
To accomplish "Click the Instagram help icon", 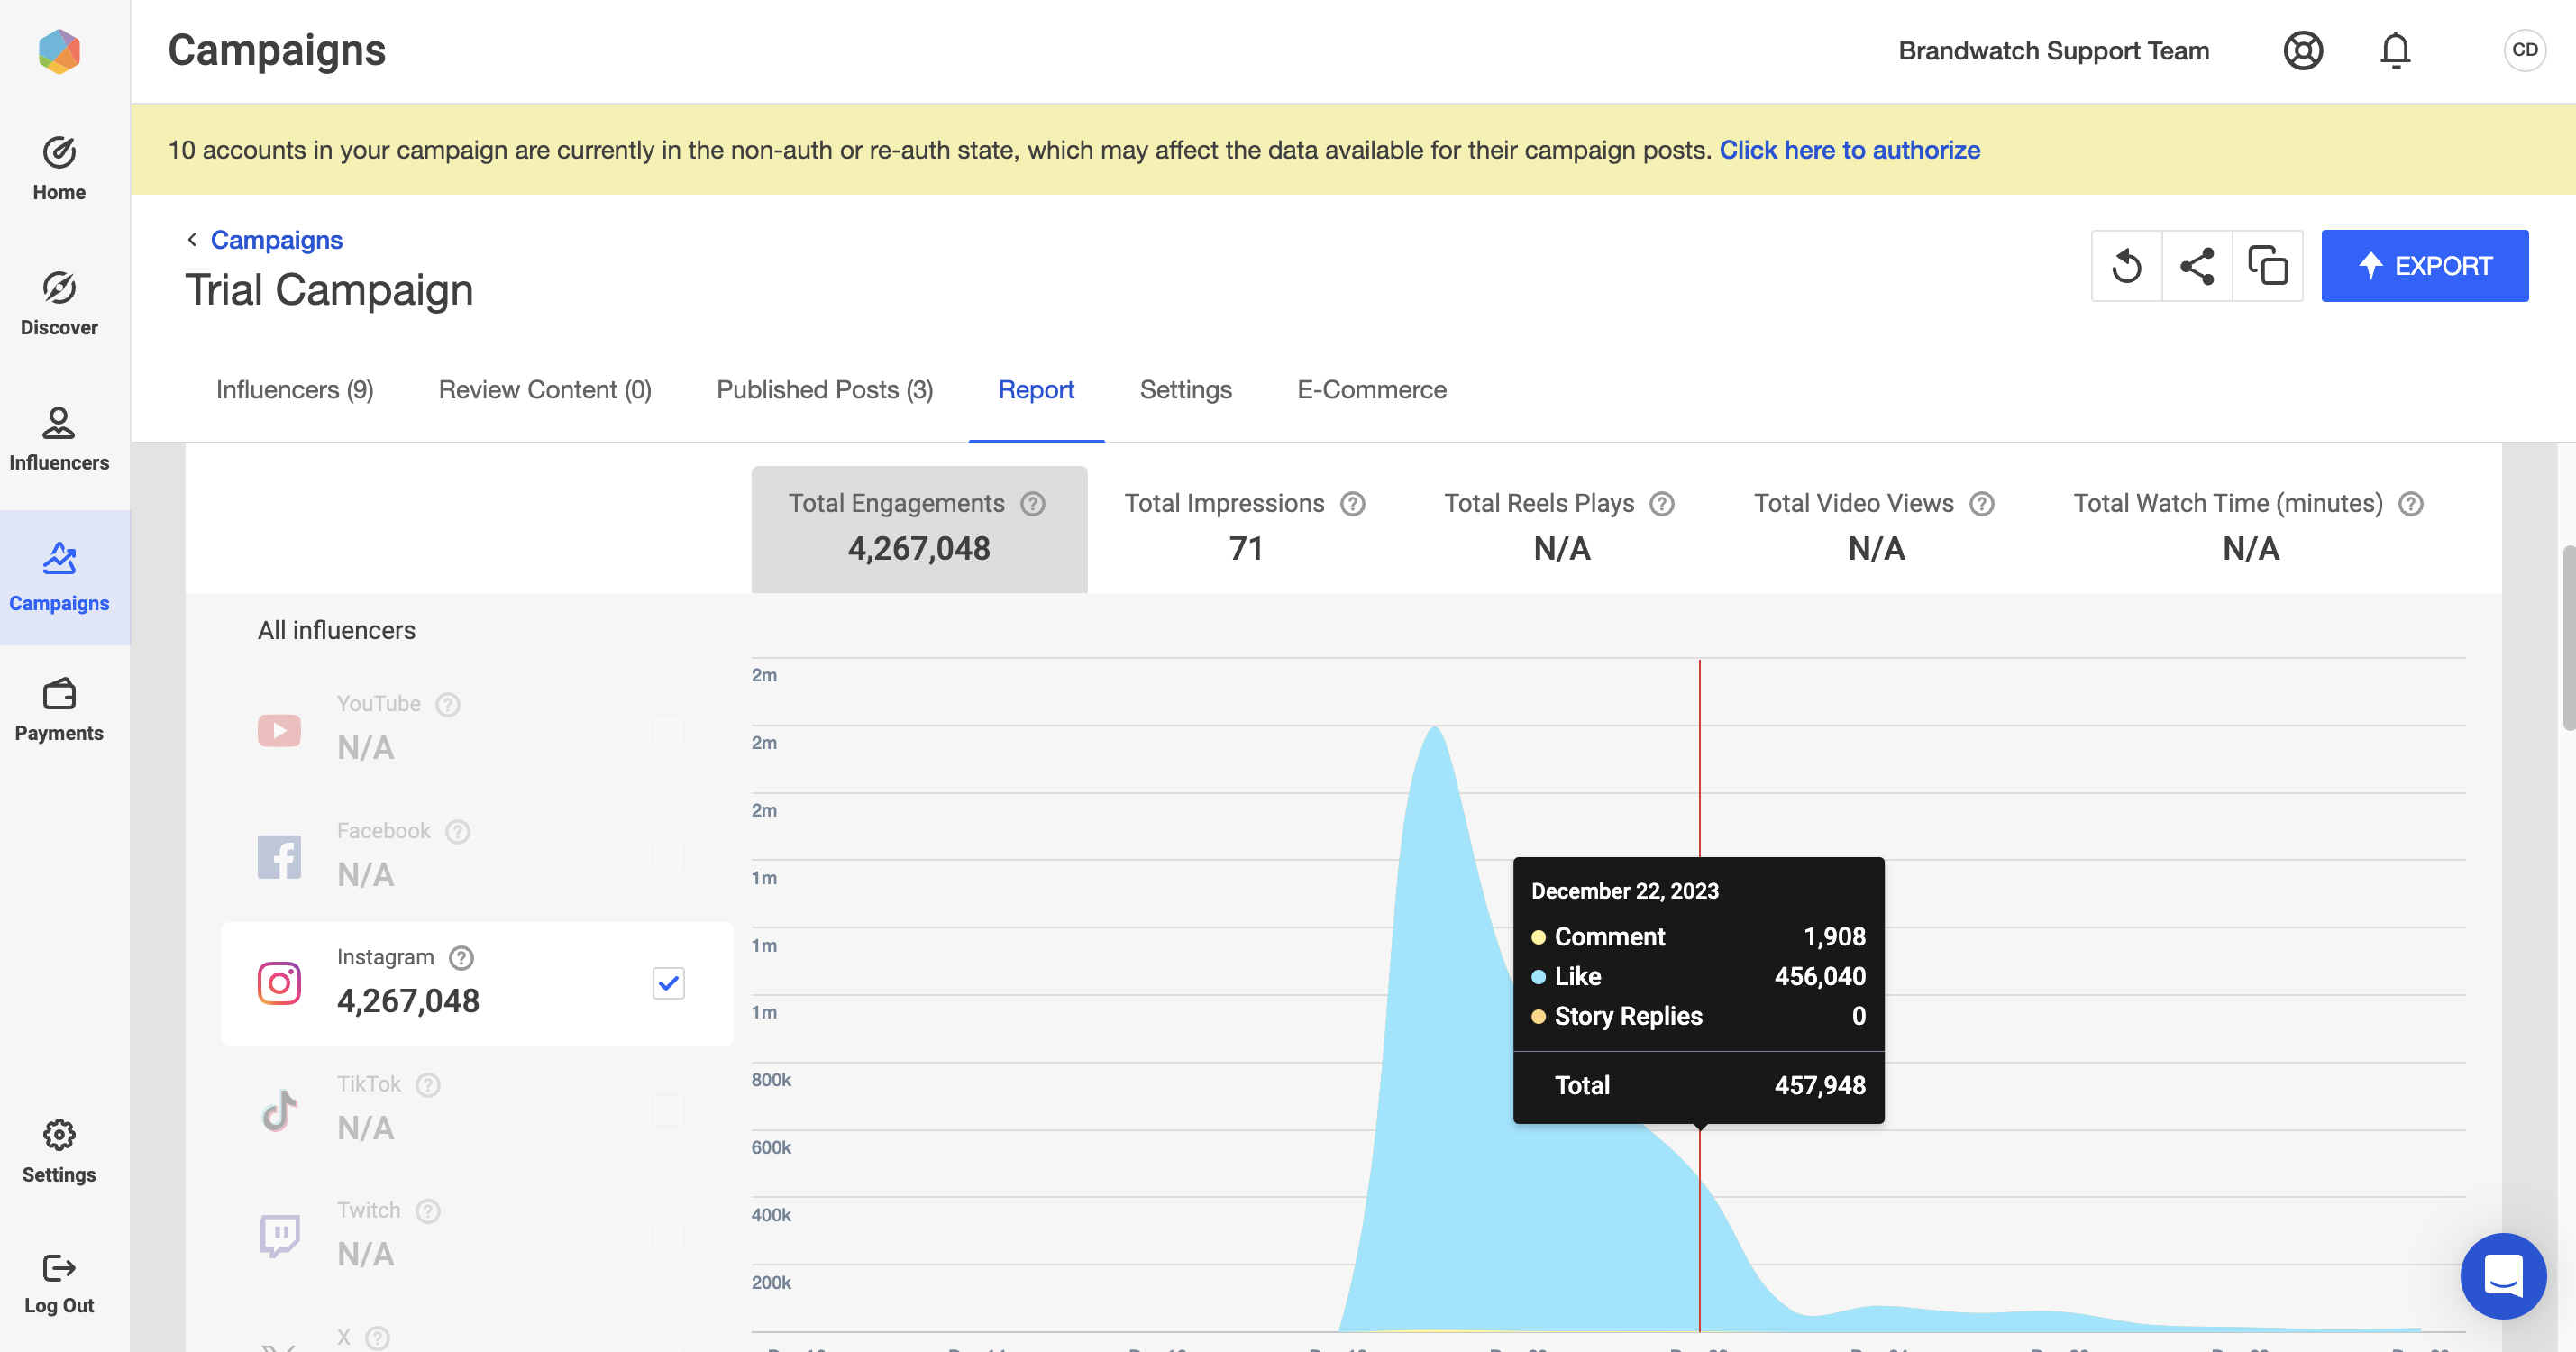I will point(461,958).
